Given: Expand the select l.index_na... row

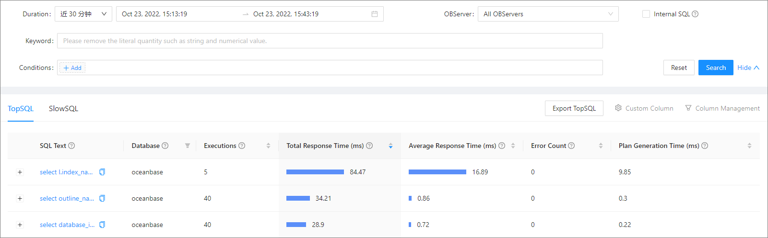Looking at the screenshot, I should click(20, 172).
